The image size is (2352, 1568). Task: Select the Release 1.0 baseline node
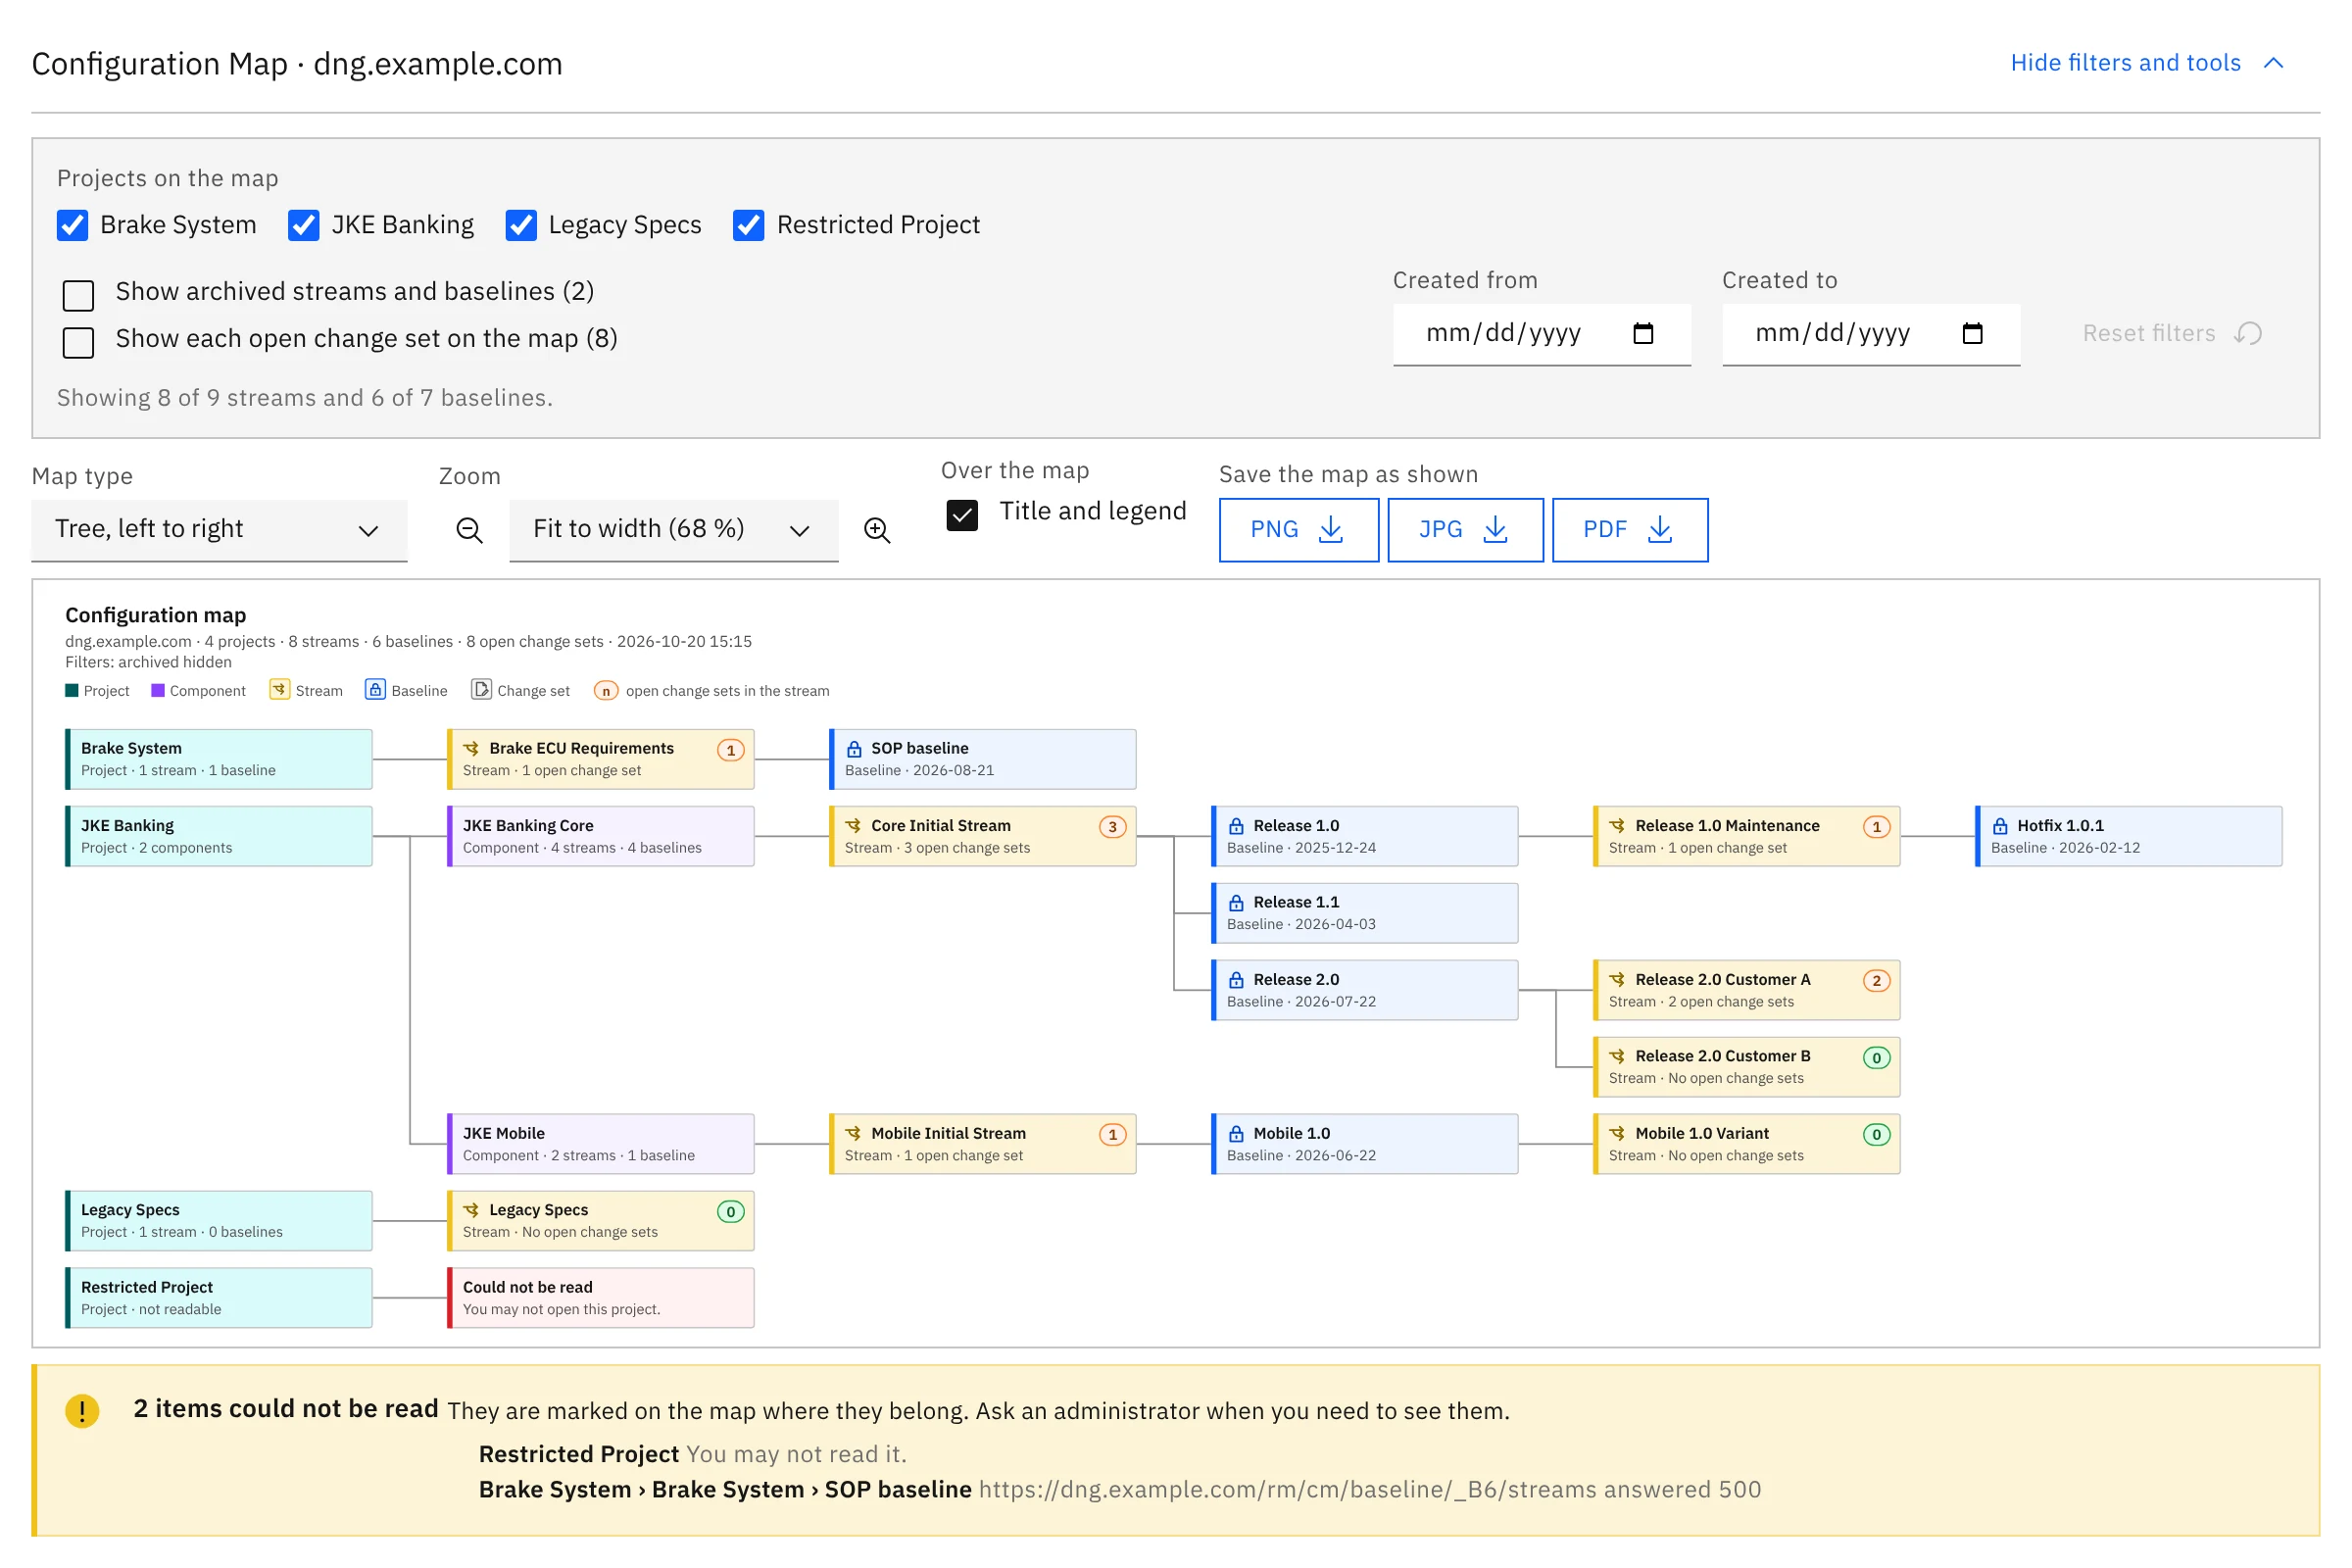pyautogui.click(x=1364, y=836)
